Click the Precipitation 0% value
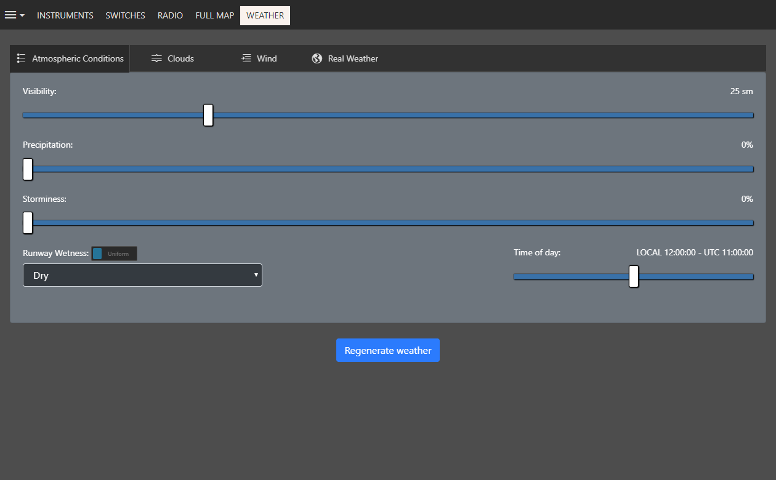 pos(747,145)
